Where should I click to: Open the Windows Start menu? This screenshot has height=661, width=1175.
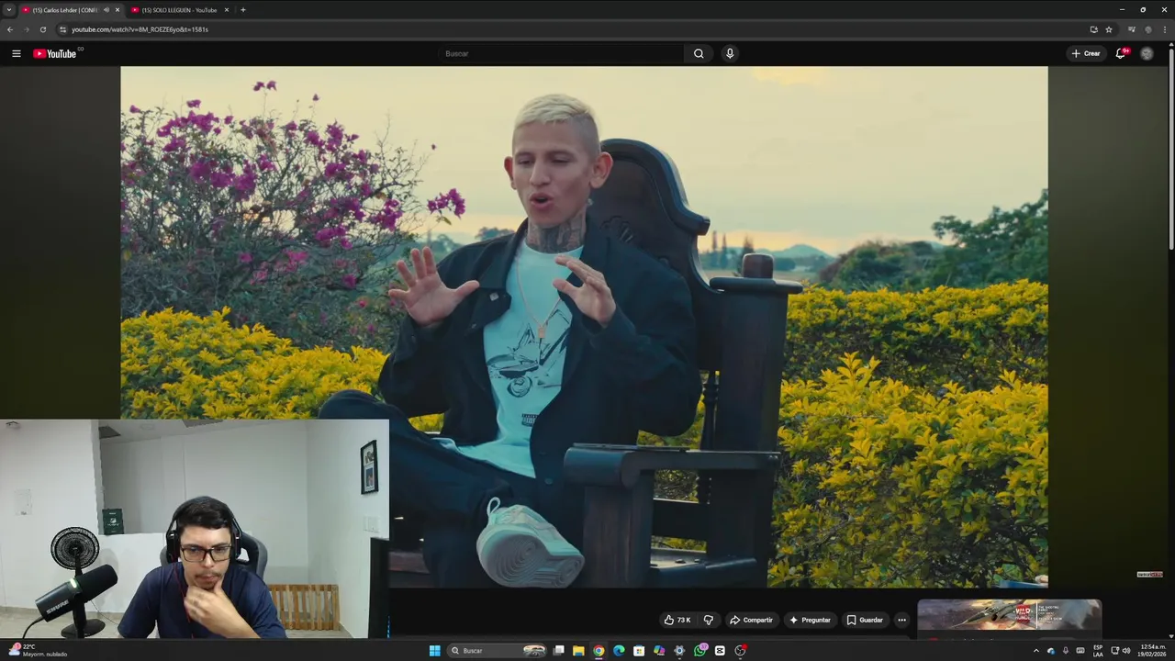[434, 651]
